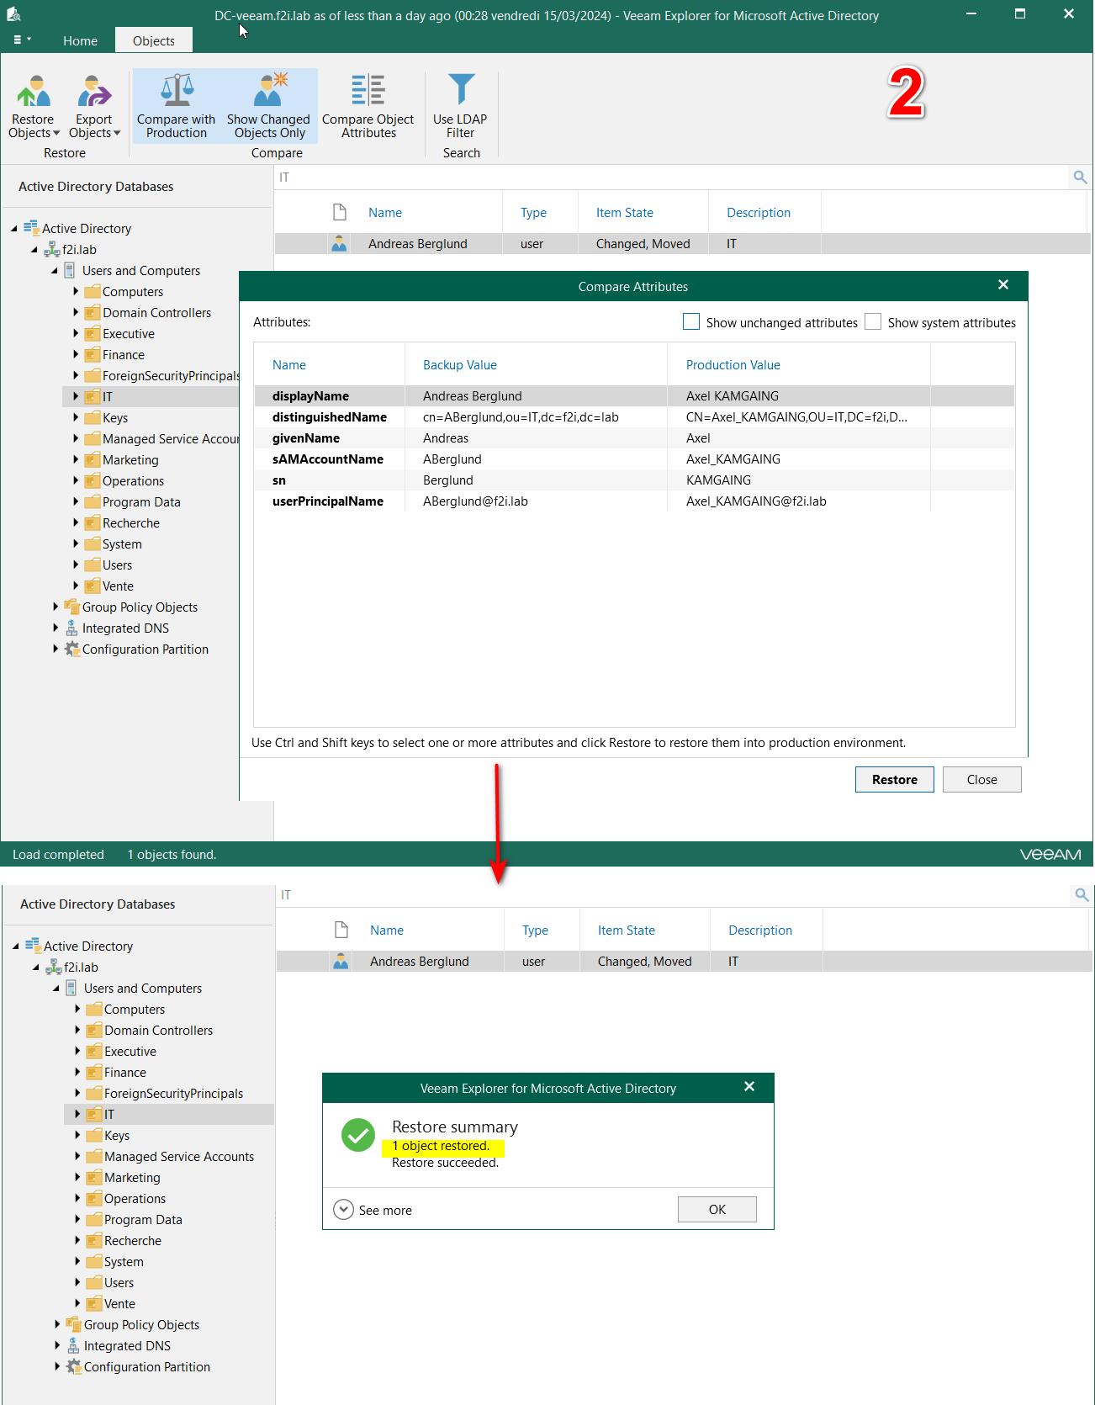Enable Show system attributes checkbox
The image size is (1095, 1405).
click(873, 321)
